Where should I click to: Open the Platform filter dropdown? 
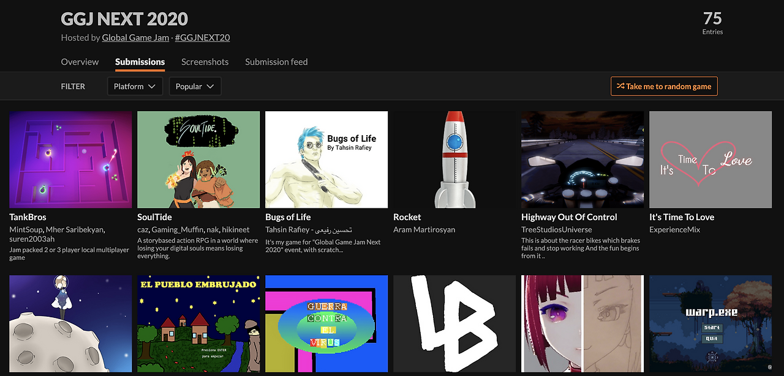point(135,86)
